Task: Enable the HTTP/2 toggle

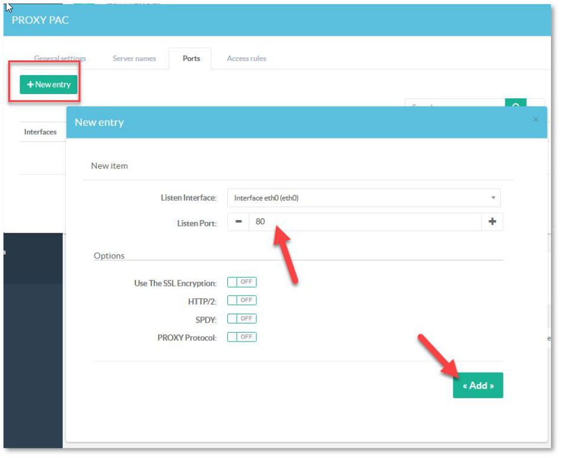Action: tap(241, 301)
